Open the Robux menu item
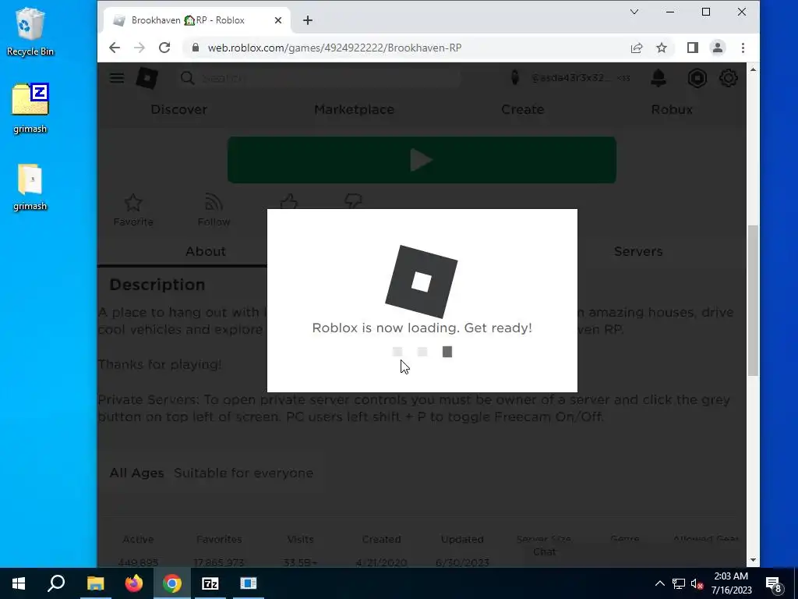 coord(671,109)
